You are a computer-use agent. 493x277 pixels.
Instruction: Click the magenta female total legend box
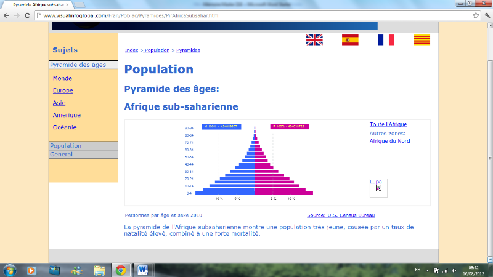coord(290,126)
